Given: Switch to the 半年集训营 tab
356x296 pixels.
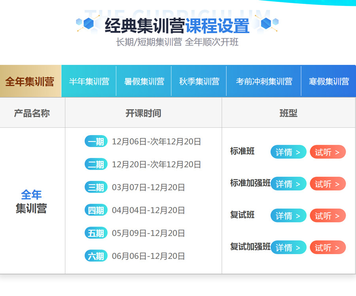Looking at the screenshot, I should point(89,81).
